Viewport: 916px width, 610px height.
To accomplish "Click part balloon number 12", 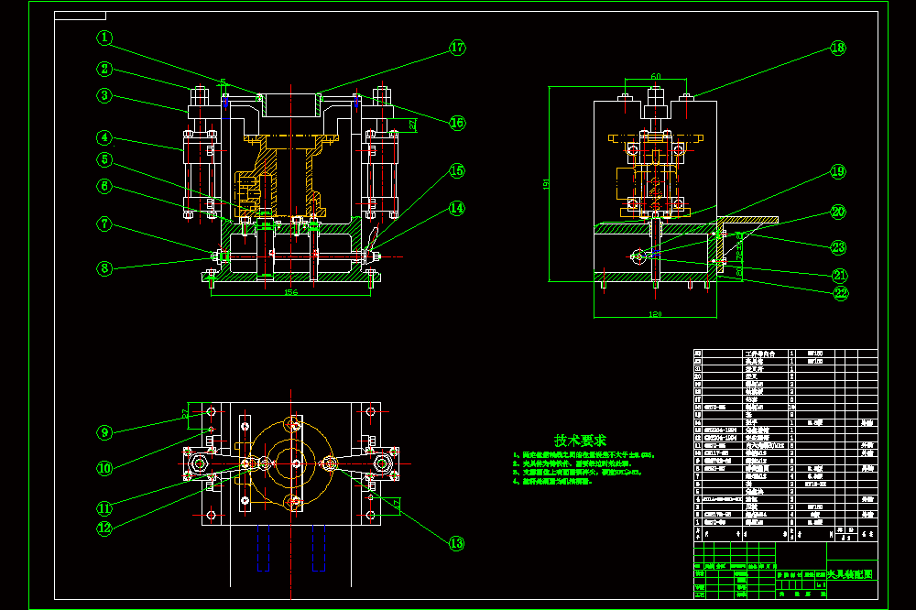I will [x=104, y=528].
